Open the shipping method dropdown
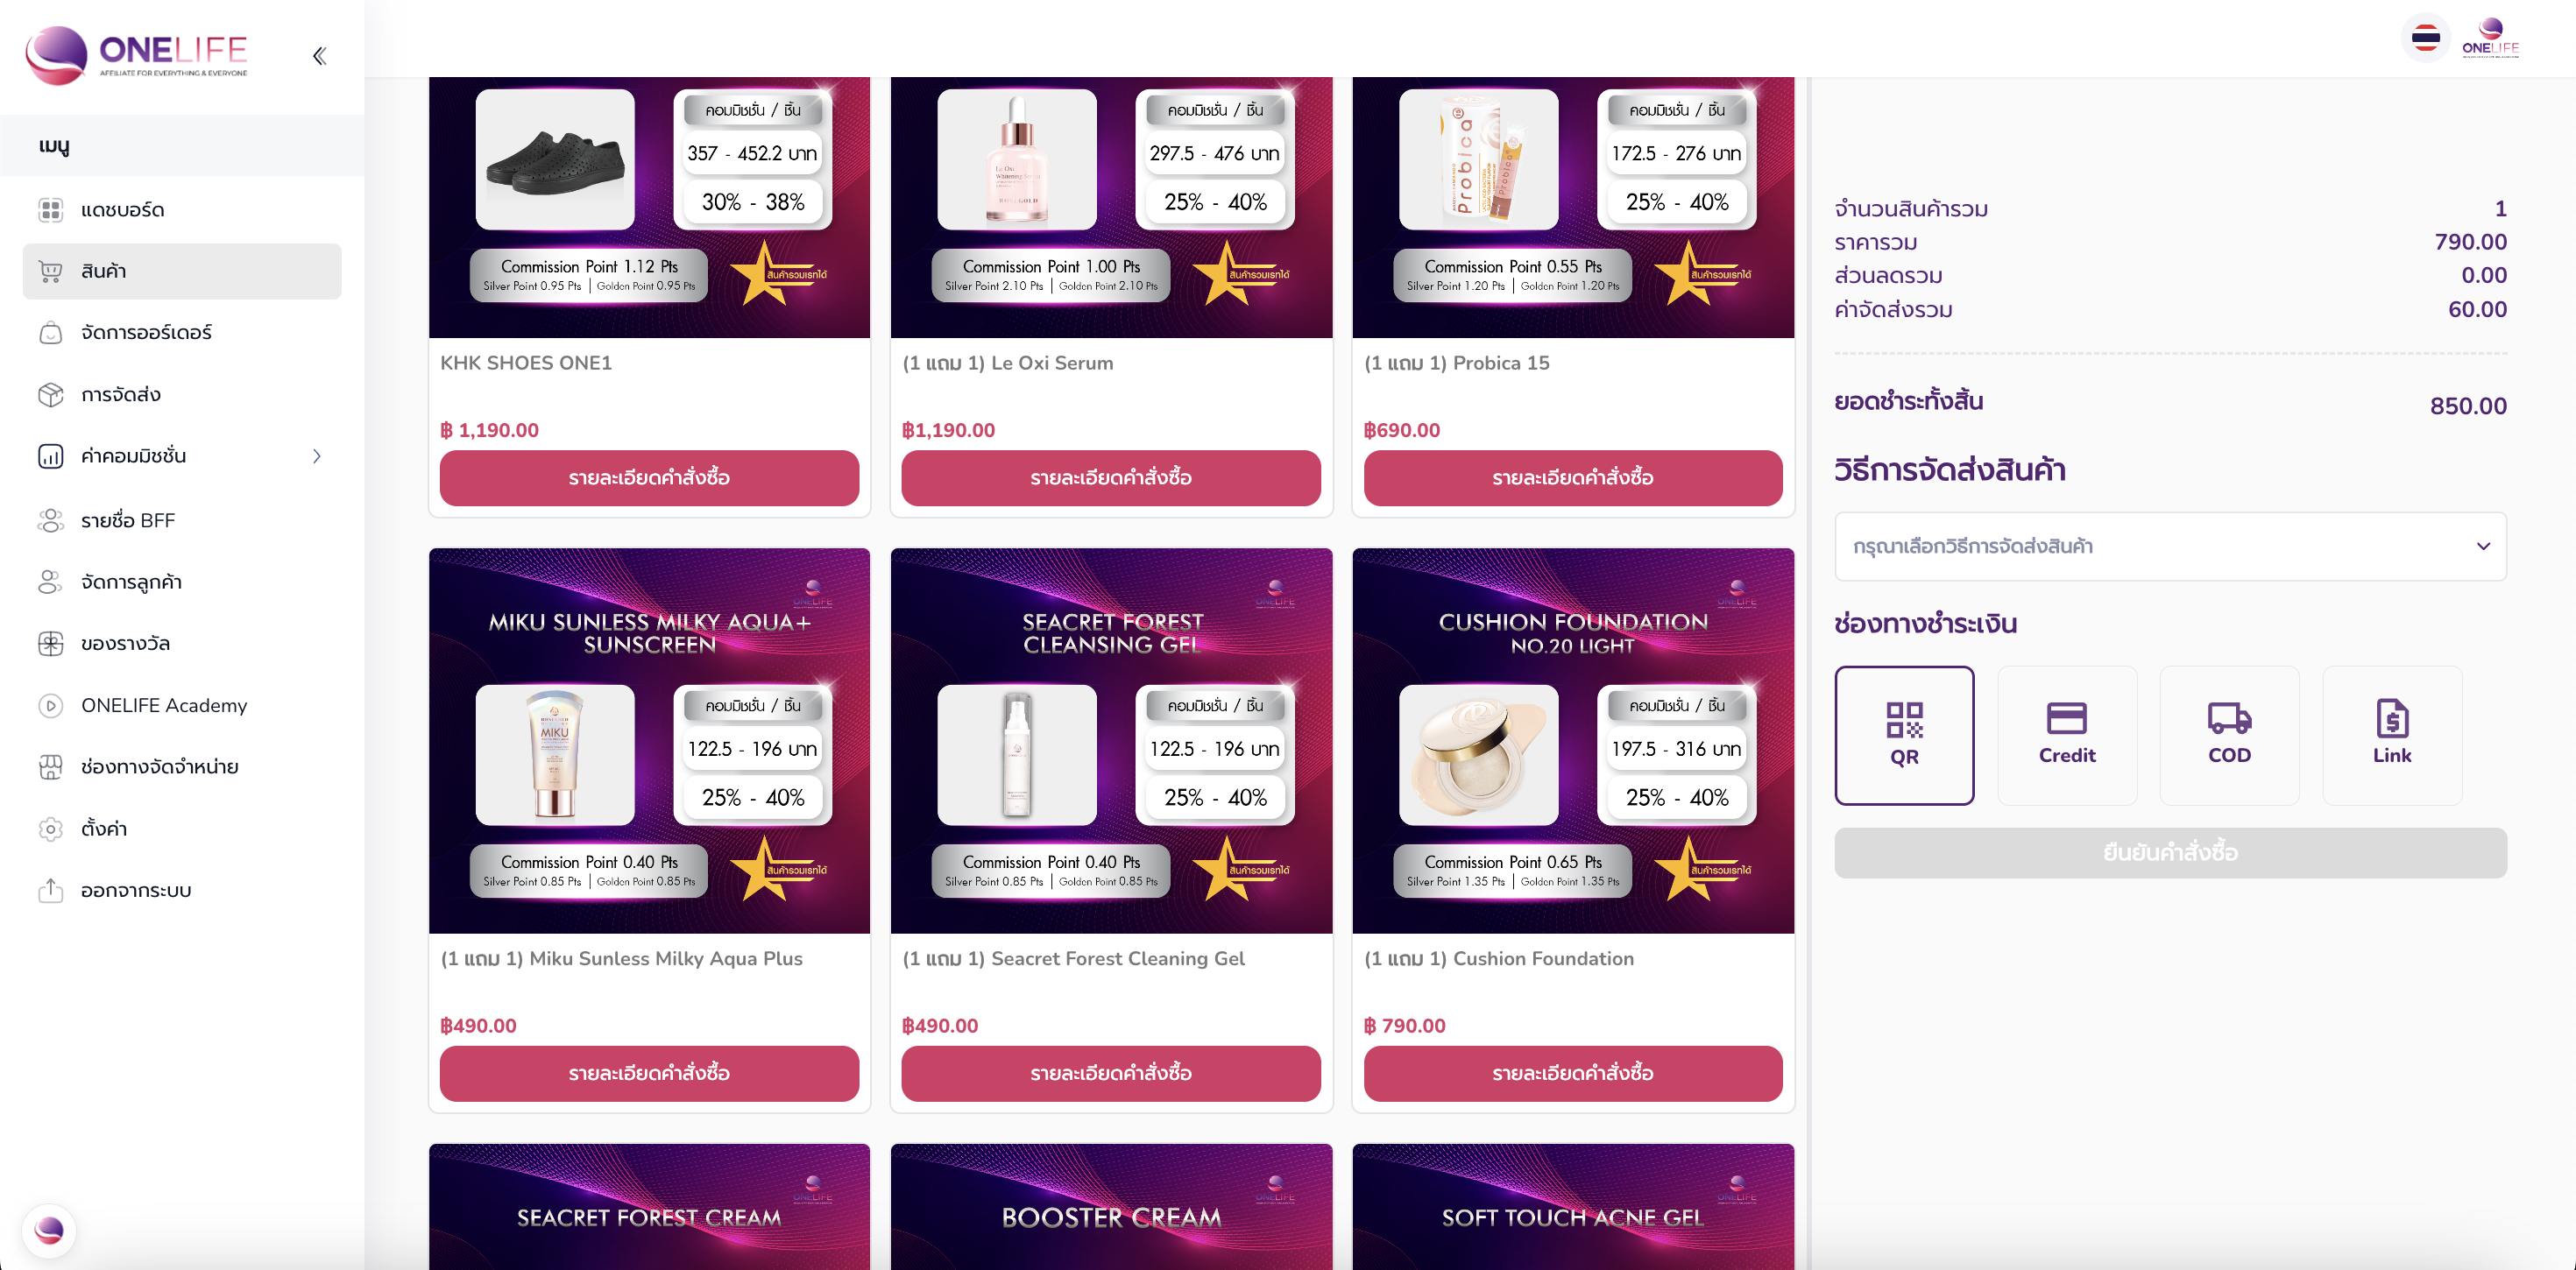The height and width of the screenshot is (1270, 2576). tap(2170, 546)
